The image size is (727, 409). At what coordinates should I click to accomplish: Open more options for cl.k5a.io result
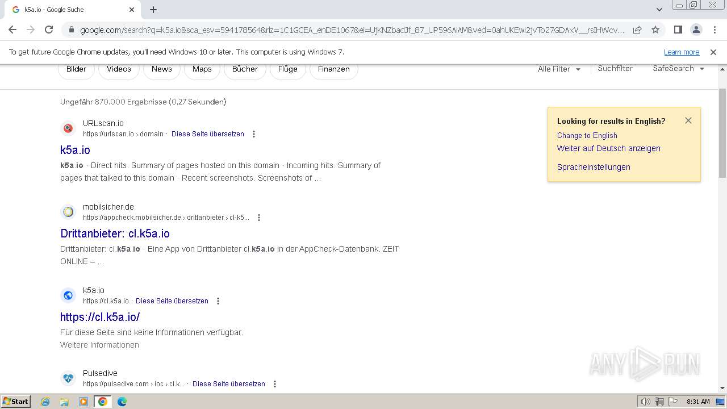click(218, 301)
